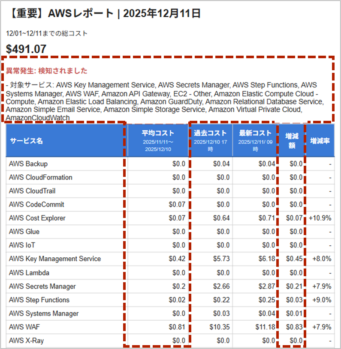This screenshot has height=349, width=341.
Task: Click the +9.0% rate for Step Functions
Action: click(321, 300)
